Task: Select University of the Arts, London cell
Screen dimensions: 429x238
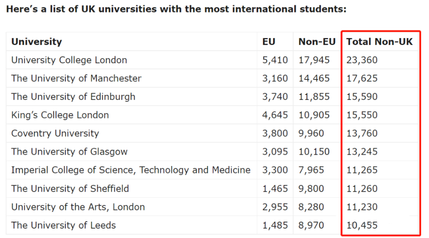Action: 78,207
